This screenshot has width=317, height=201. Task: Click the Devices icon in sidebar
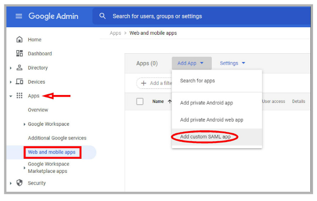20,82
